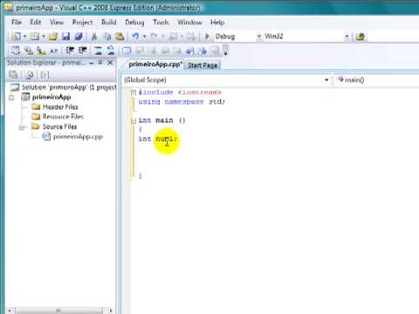Place cursor on the using namespace std line
This screenshot has width=419, height=314.
click(x=182, y=102)
